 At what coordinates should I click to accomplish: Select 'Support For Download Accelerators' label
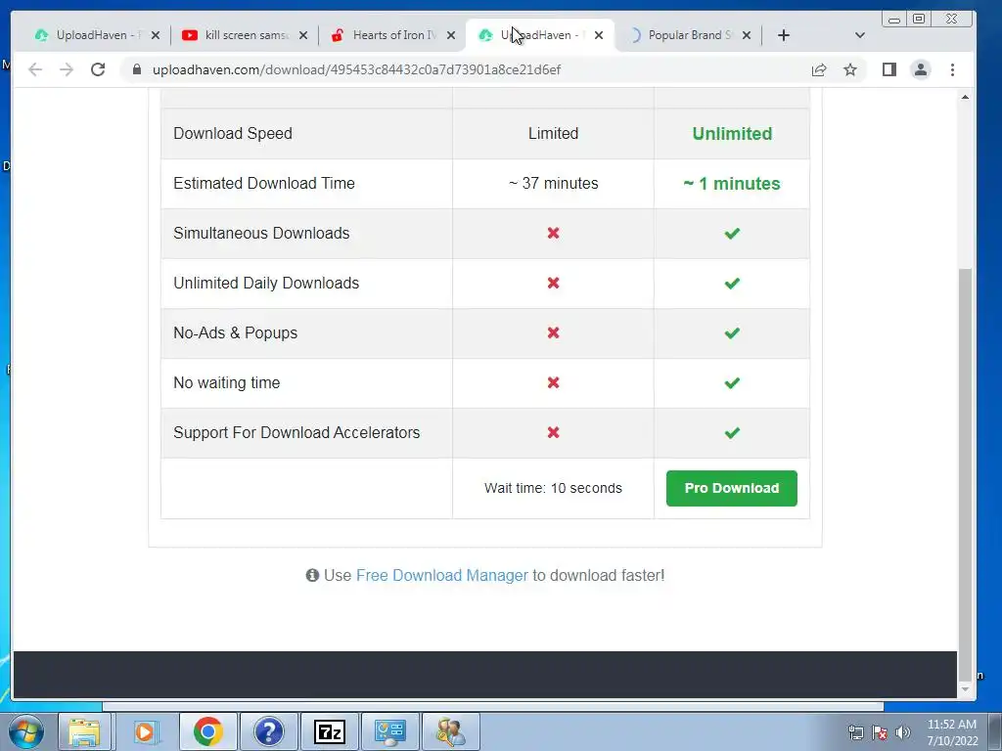point(296,432)
